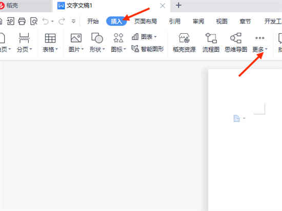Switch to the 开始 tab
Viewport: 282px width, 211px height.
[93, 22]
